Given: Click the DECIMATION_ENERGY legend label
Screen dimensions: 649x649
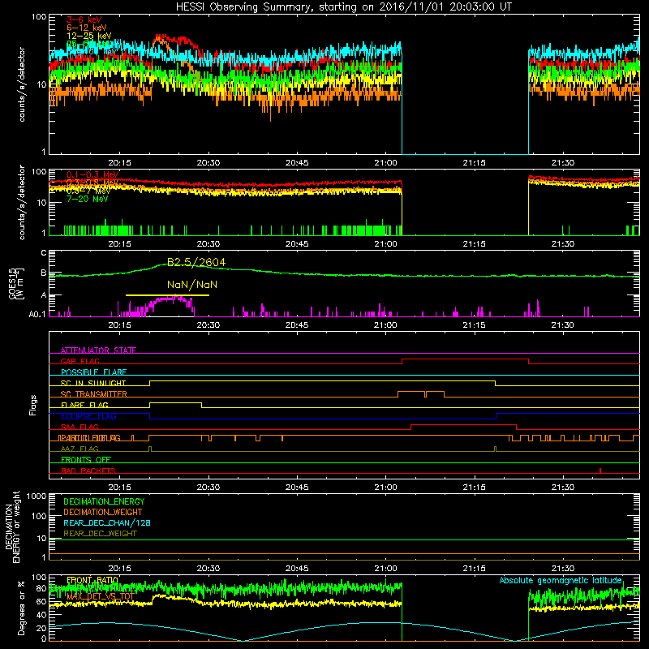Looking at the screenshot, I should (104, 501).
